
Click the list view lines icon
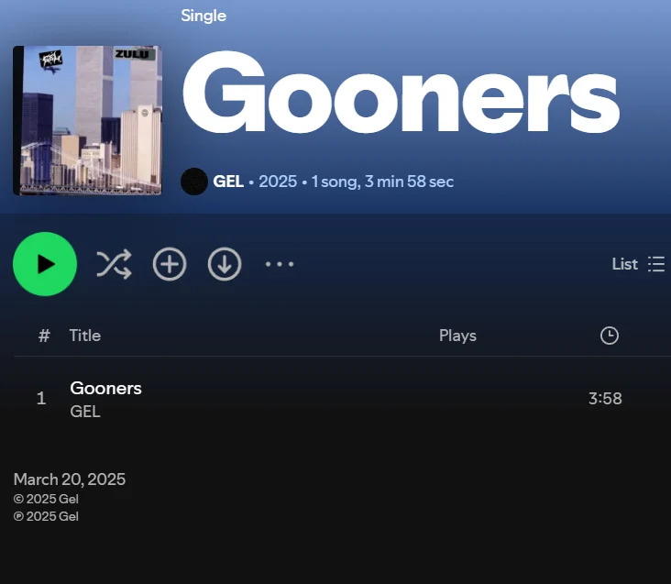[x=656, y=264]
